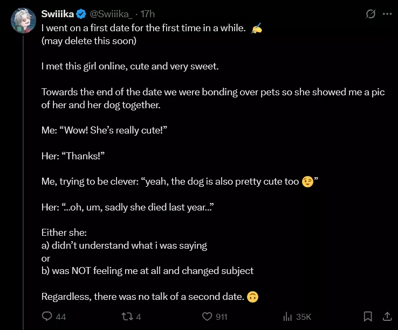Like the post with the heart icon
Image resolution: width=398 pixels, height=330 pixels.
(207, 317)
